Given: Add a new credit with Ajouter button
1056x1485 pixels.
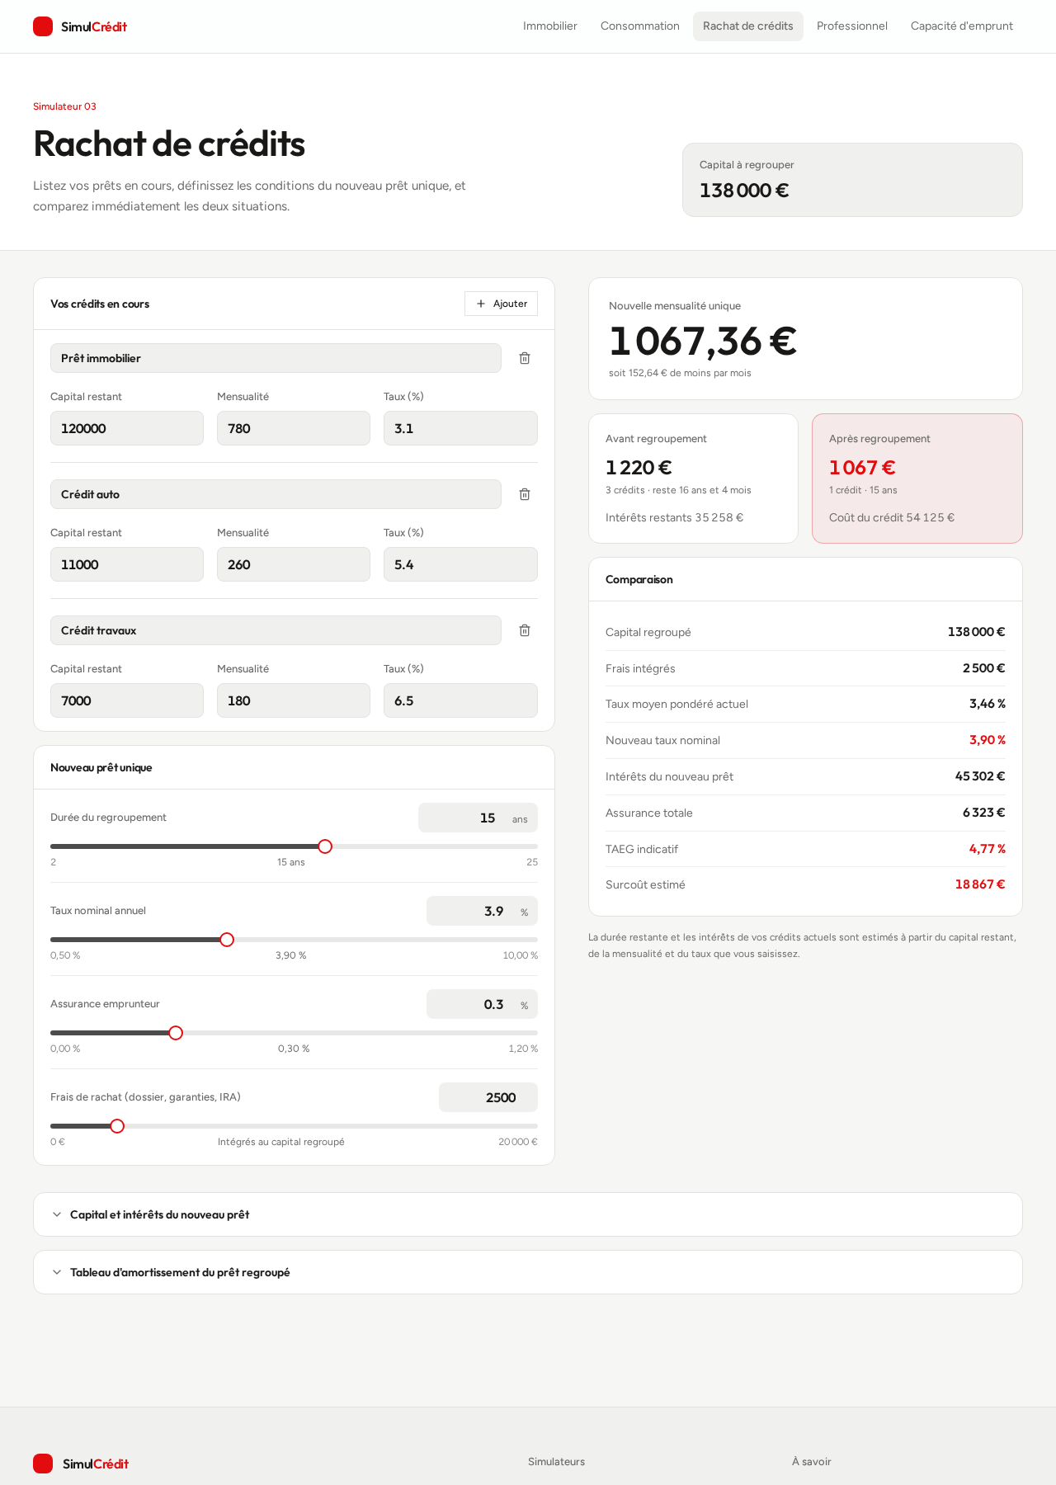Looking at the screenshot, I should tap(501, 304).
